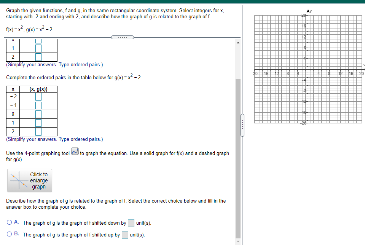Click g(x) answer box for x = 1
Image resolution: width=365 pixels, height=246 pixels.
click(x=38, y=123)
